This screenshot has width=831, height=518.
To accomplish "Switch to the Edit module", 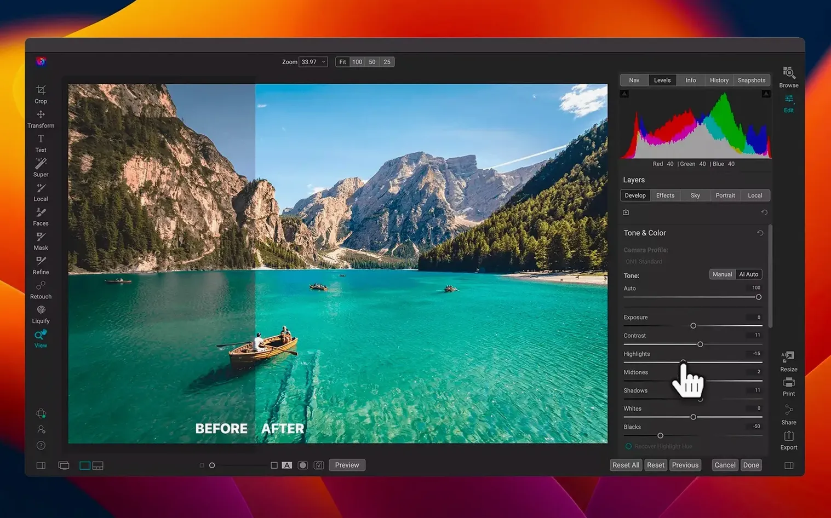I will point(789,103).
